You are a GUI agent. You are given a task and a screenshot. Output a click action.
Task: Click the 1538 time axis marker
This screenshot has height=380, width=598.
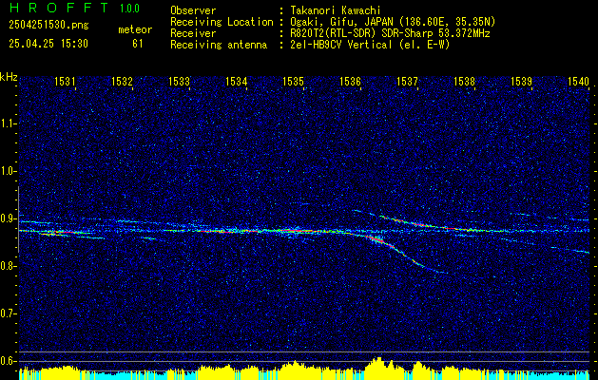coord(464,81)
